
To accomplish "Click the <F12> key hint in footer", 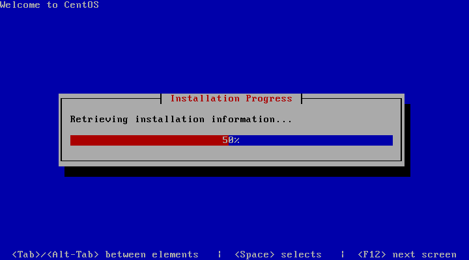I will [x=372, y=254].
